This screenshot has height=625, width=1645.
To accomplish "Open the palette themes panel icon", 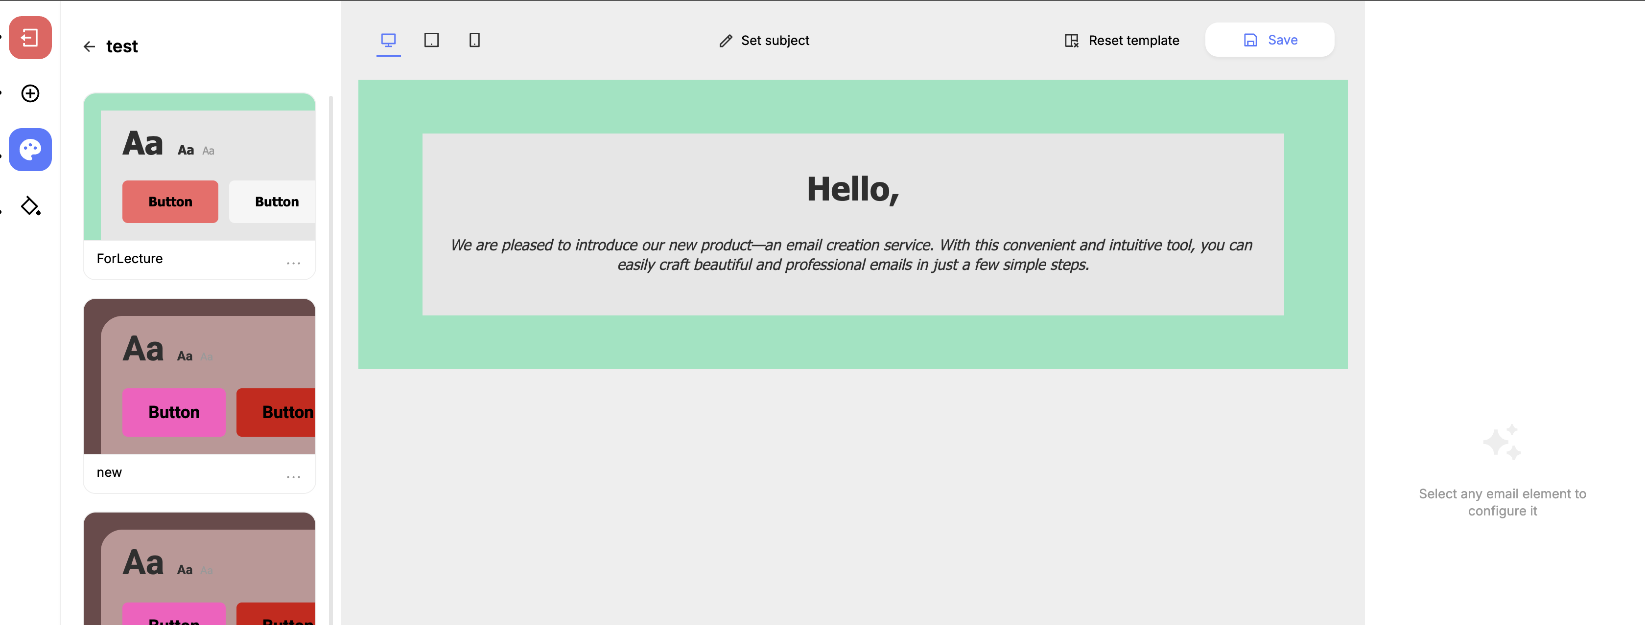I will 30,150.
